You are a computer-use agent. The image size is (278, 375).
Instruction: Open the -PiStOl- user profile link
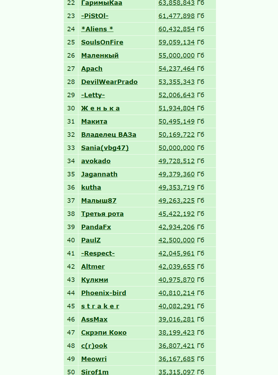[x=95, y=16]
